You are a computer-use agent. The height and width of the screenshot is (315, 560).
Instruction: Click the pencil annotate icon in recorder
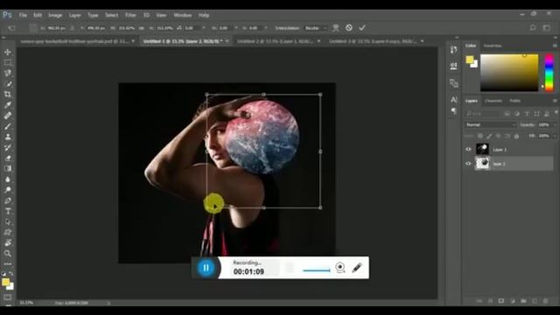pos(357,268)
